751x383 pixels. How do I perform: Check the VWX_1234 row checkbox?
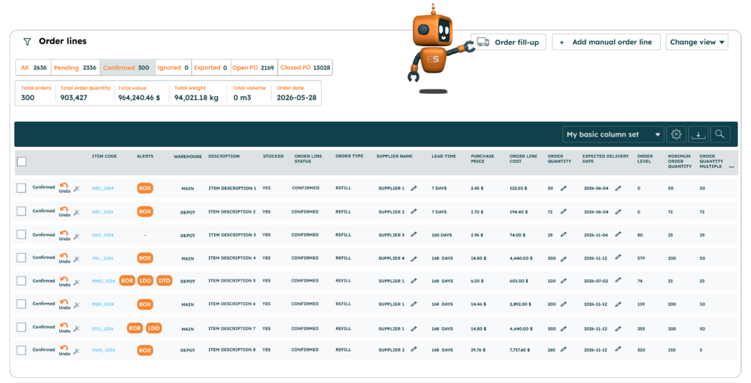pos(21,351)
